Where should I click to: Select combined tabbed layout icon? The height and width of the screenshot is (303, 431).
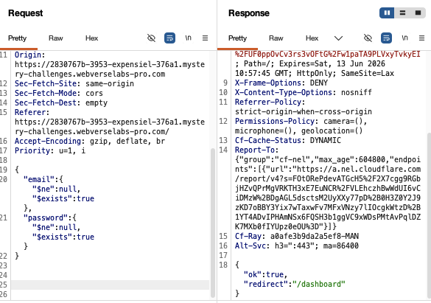418,13
